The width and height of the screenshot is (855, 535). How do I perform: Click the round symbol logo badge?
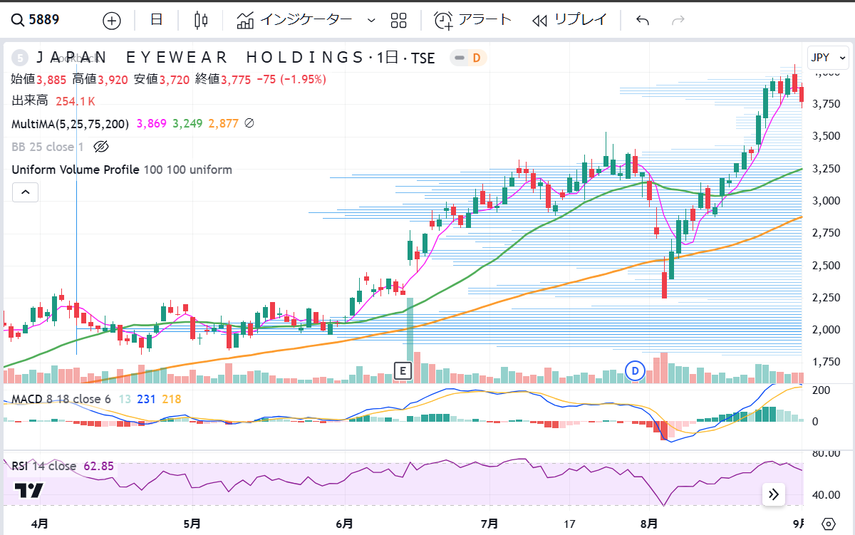[x=20, y=58]
